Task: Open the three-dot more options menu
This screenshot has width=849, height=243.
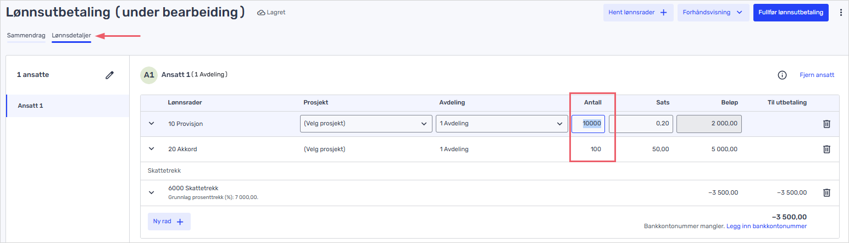Action: point(840,13)
